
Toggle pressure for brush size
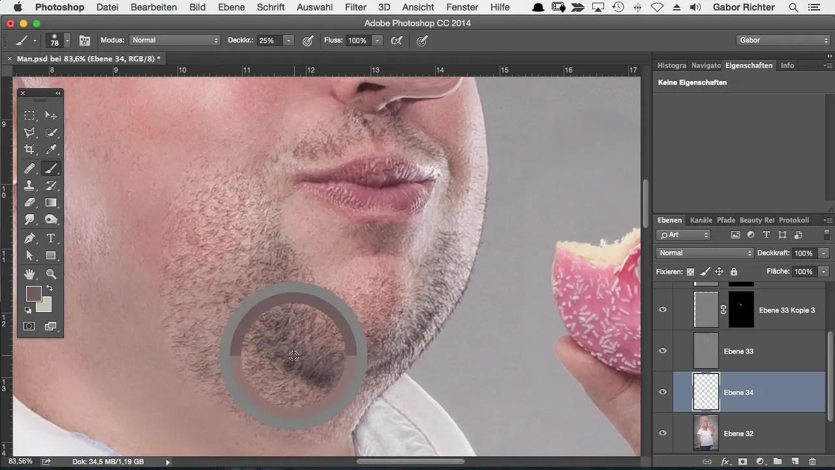coord(422,40)
